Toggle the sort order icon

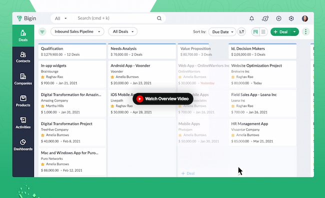tap(241, 31)
